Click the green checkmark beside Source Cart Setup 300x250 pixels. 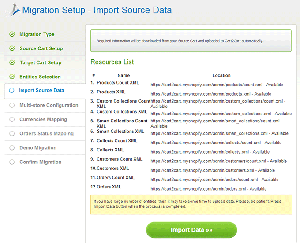click(12, 48)
